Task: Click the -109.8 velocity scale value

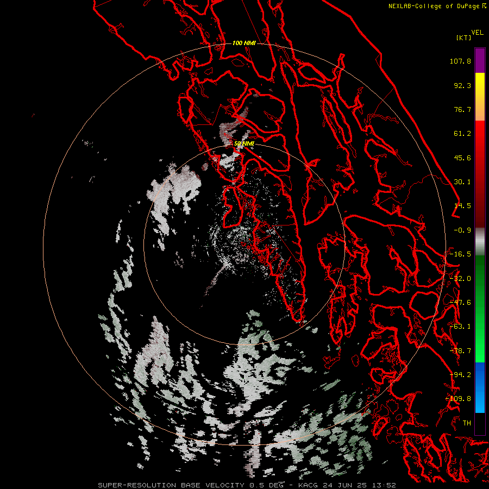Action: tap(458, 399)
